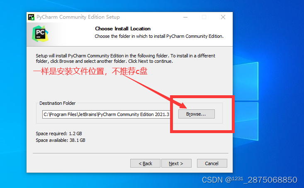Click the grayed-out maximize button
Viewport: 304px width, 188px height.
[x=204, y=17]
